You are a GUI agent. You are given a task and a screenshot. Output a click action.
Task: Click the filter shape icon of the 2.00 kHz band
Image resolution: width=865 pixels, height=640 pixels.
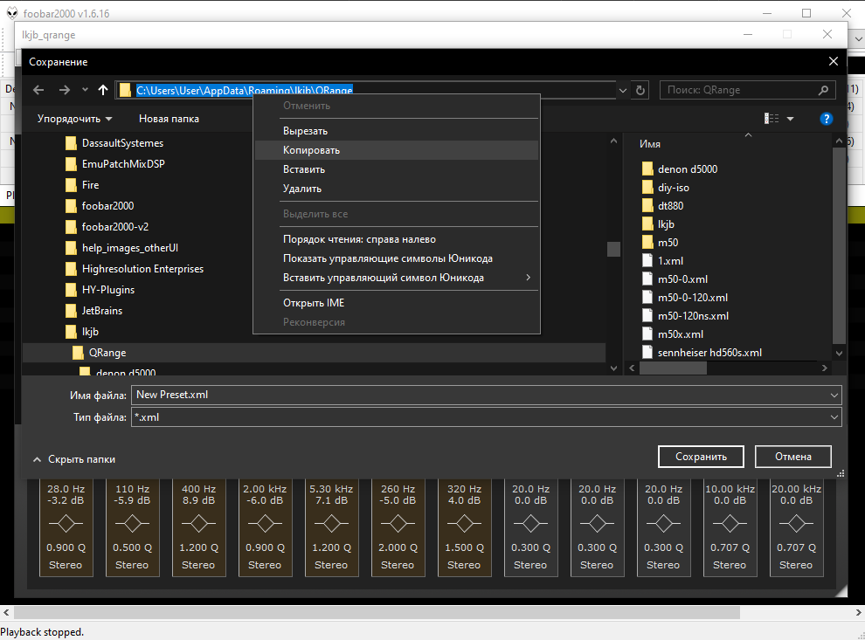[265, 524]
